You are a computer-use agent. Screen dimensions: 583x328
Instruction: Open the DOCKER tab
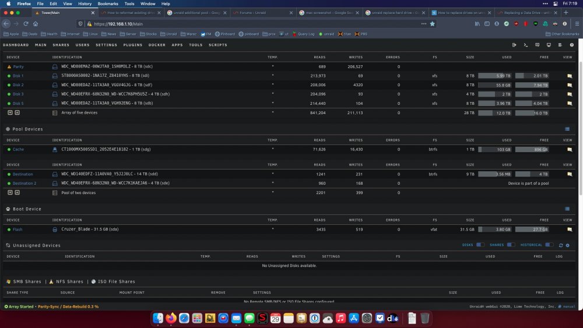pos(157,45)
